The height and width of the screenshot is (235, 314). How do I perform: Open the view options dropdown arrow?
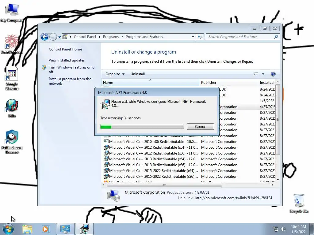263,74
